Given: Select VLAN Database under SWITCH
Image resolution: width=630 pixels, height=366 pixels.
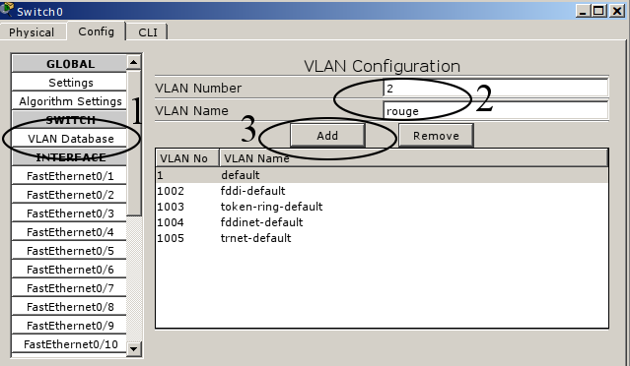Looking at the screenshot, I should coord(70,139).
